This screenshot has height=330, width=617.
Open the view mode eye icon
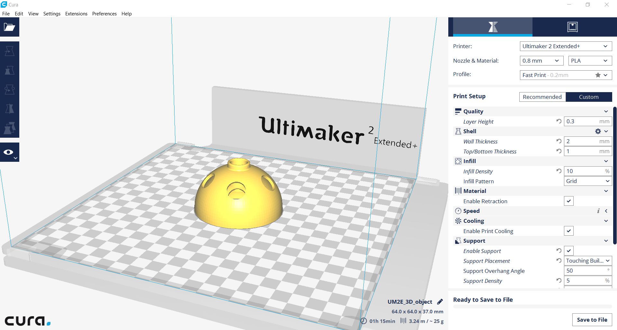tap(9, 152)
